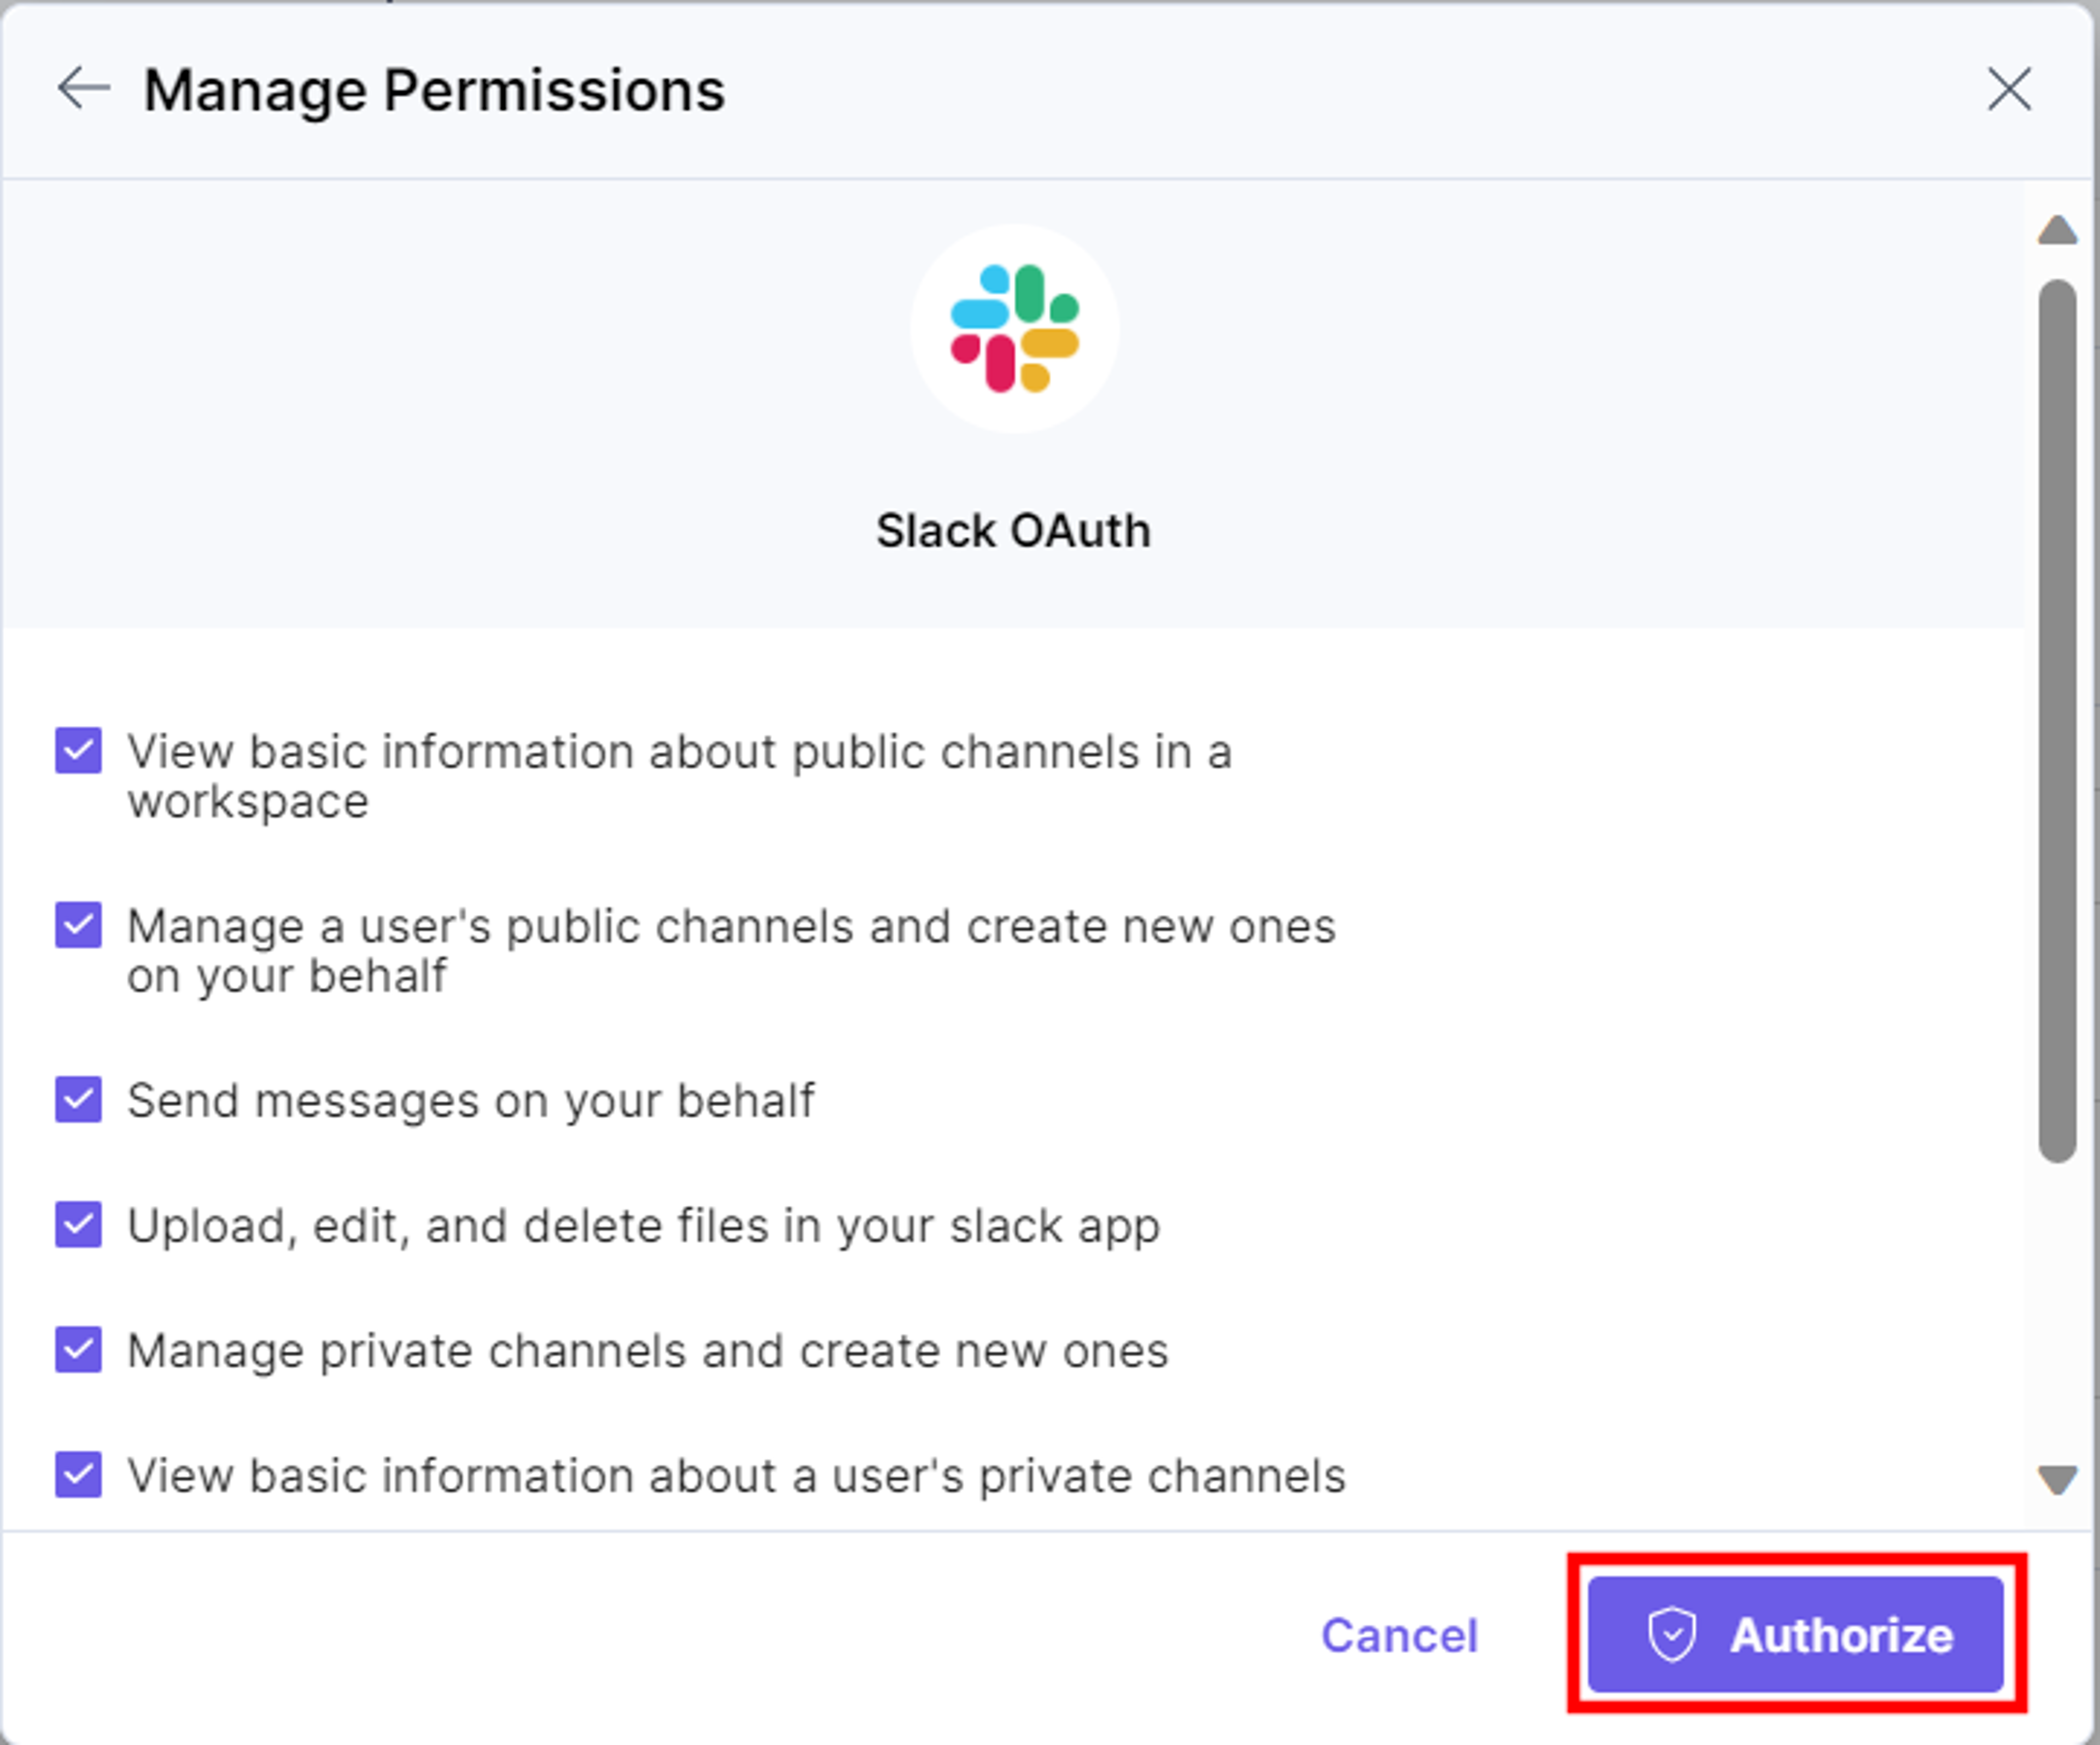Click the scrollbar down arrow

point(2057,1479)
